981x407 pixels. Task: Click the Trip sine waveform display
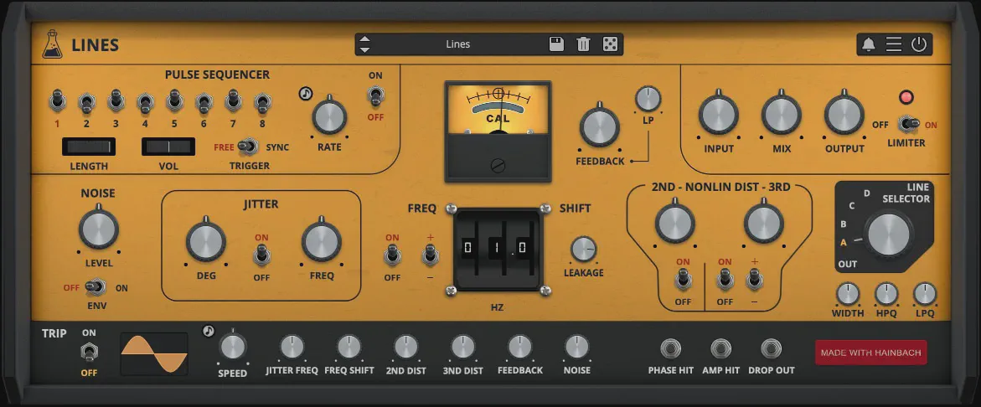(154, 353)
